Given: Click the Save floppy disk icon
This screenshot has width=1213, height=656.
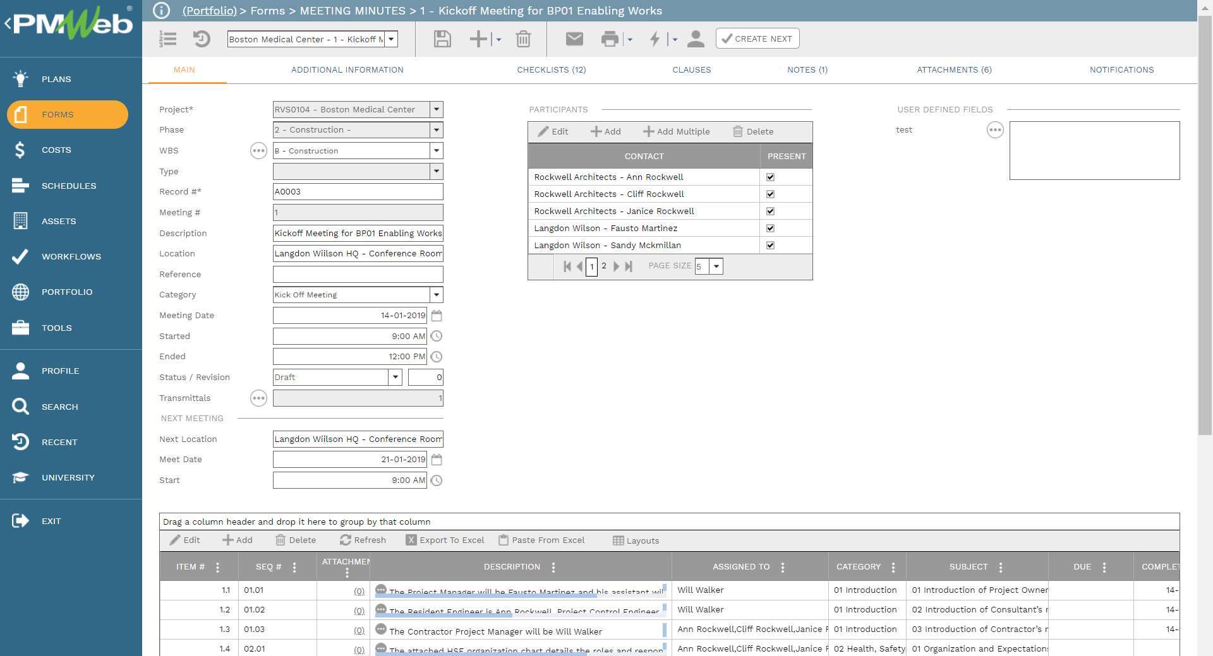Looking at the screenshot, I should click(x=442, y=39).
